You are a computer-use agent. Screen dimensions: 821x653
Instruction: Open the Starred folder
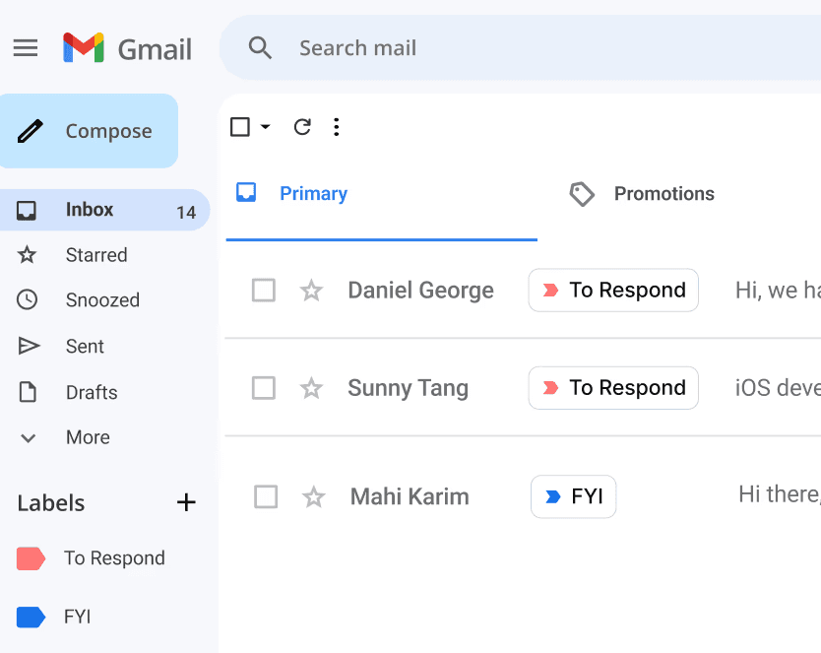96,255
